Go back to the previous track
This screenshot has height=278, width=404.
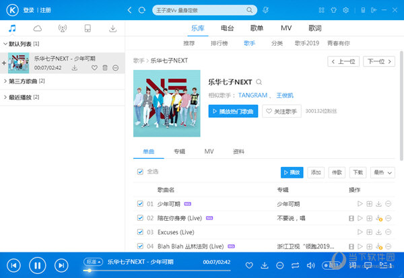pos(14,265)
